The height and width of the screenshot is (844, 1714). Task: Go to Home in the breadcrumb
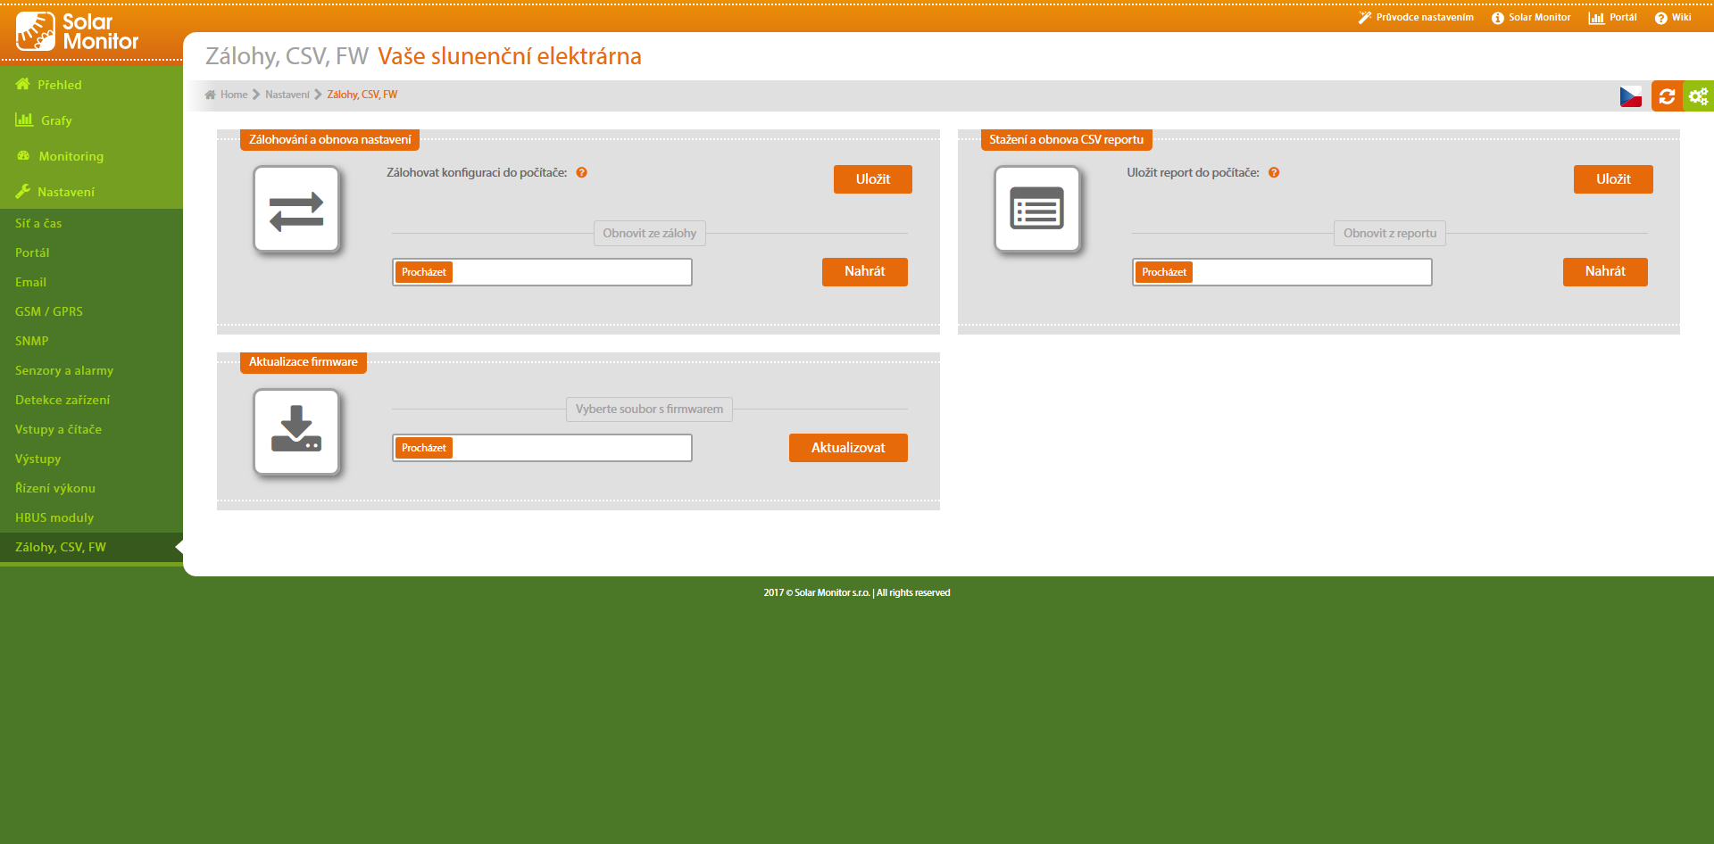click(233, 95)
